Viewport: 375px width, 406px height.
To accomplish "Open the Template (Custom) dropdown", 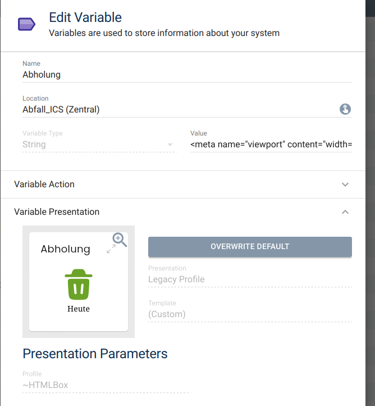I will 250,314.
